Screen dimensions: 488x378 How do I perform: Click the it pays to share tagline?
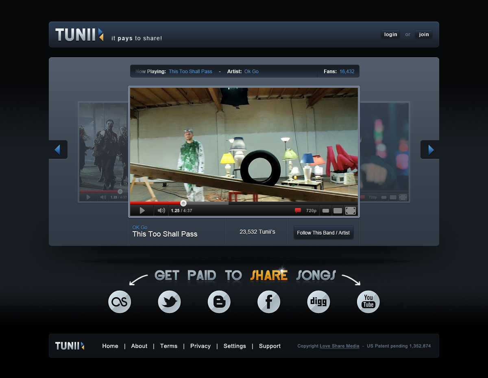click(x=137, y=38)
